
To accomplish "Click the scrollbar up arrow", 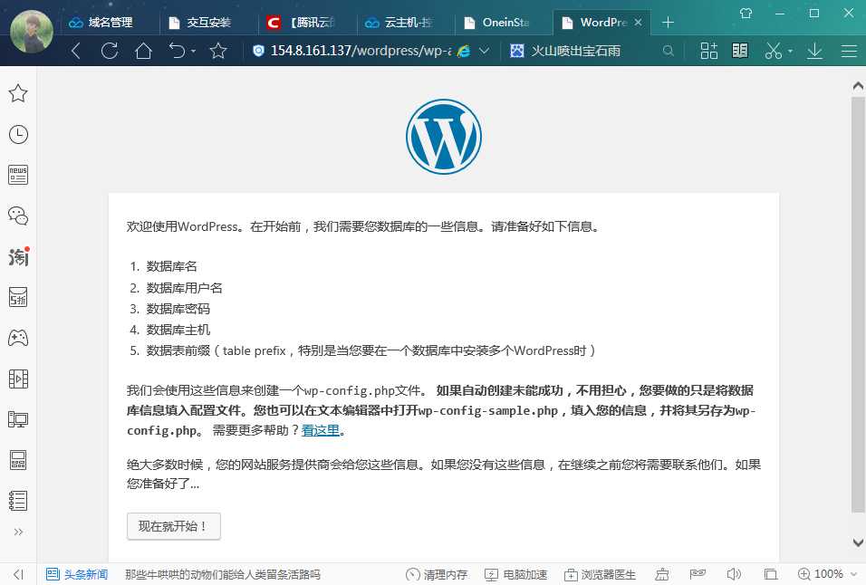I will click(858, 86).
